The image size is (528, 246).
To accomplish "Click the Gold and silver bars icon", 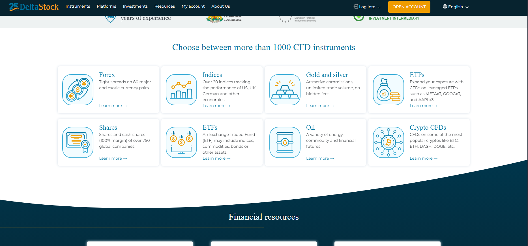I will (x=285, y=90).
